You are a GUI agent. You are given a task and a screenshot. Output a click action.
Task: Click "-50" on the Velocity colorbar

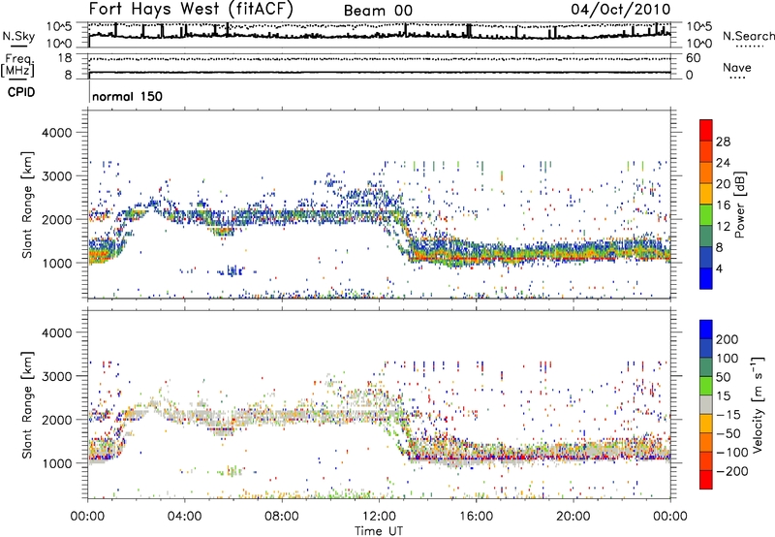728,433
